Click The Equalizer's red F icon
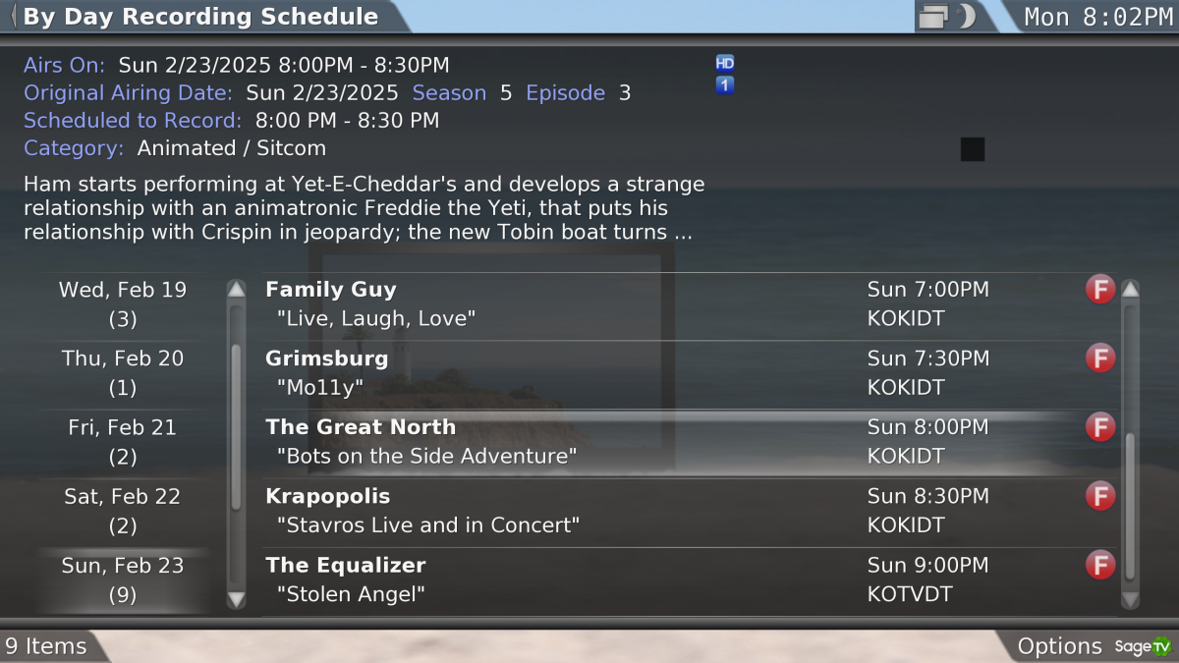The height and width of the screenshot is (663, 1179). [x=1099, y=565]
